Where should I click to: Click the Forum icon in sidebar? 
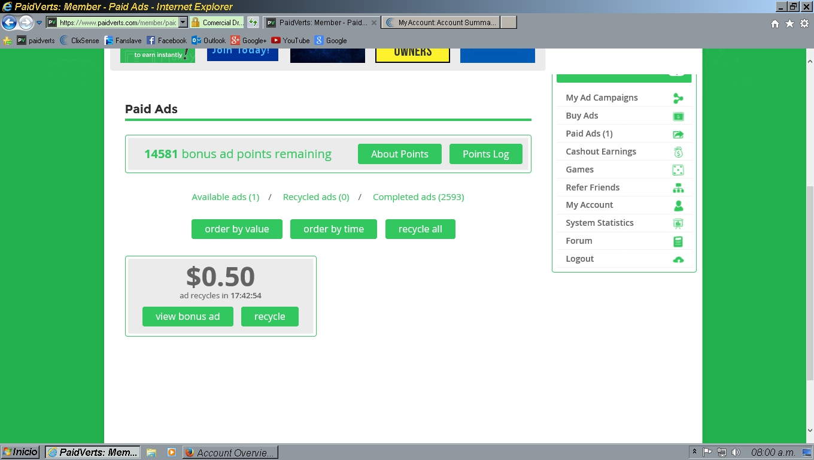tap(678, 241)
